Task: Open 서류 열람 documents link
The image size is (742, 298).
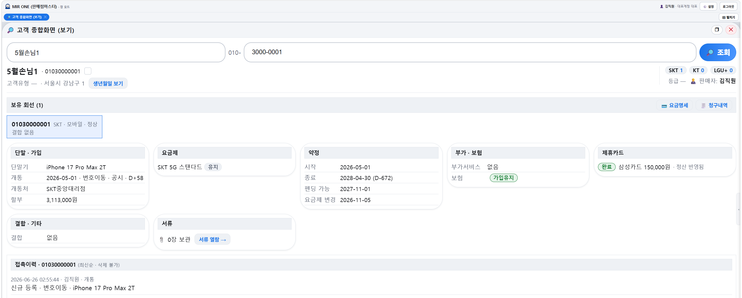Action: point(212,239)
